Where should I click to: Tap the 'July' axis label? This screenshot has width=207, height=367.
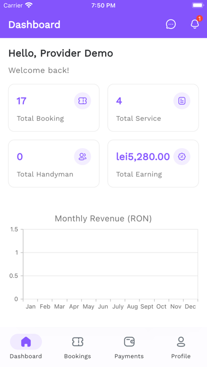(118, 307)
